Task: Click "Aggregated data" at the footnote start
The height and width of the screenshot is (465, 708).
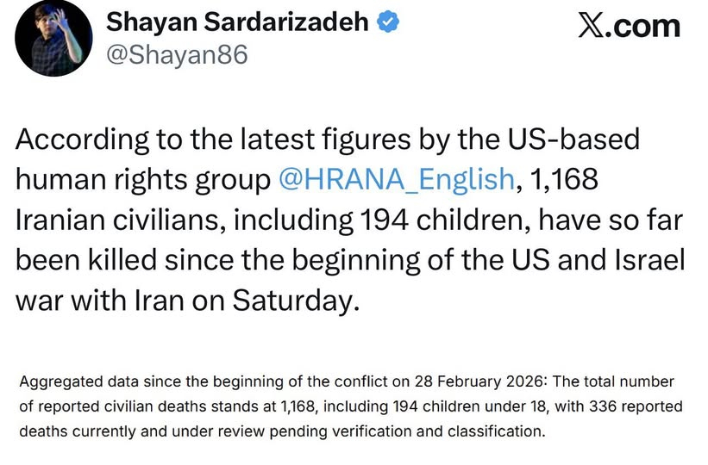Action: click(x=66, y=381)
